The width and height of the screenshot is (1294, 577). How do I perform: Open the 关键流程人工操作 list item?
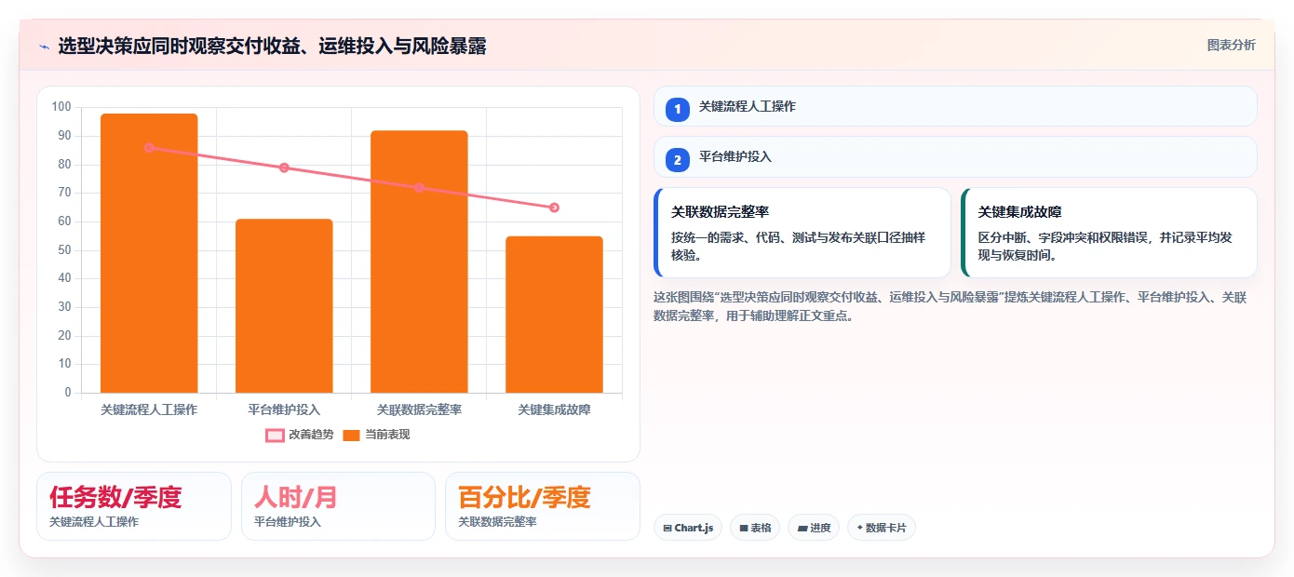point(955,106)
